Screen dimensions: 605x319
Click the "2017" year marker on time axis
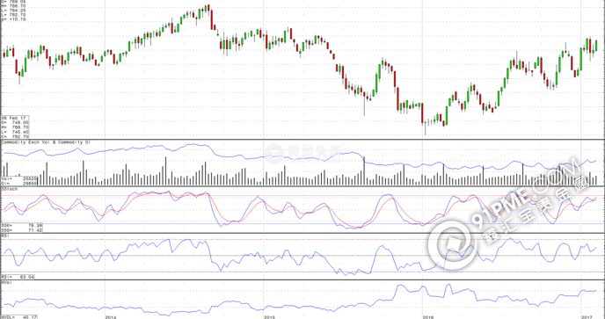tap(587, 316)
